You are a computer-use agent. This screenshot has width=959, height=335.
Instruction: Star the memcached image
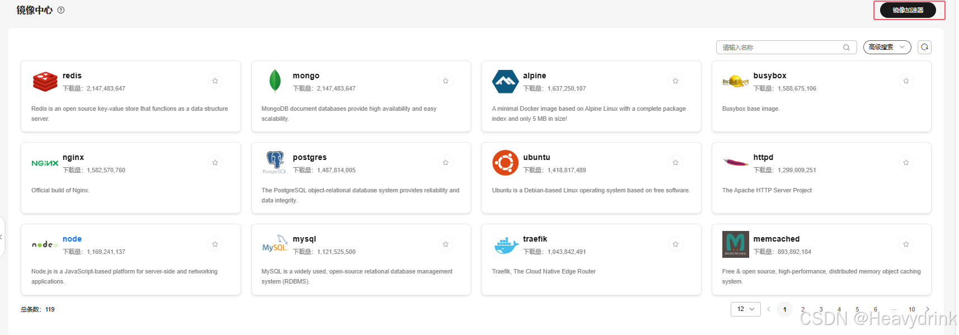point(906,244)
